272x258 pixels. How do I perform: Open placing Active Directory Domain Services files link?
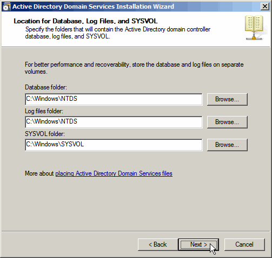(x=114, y=173)
